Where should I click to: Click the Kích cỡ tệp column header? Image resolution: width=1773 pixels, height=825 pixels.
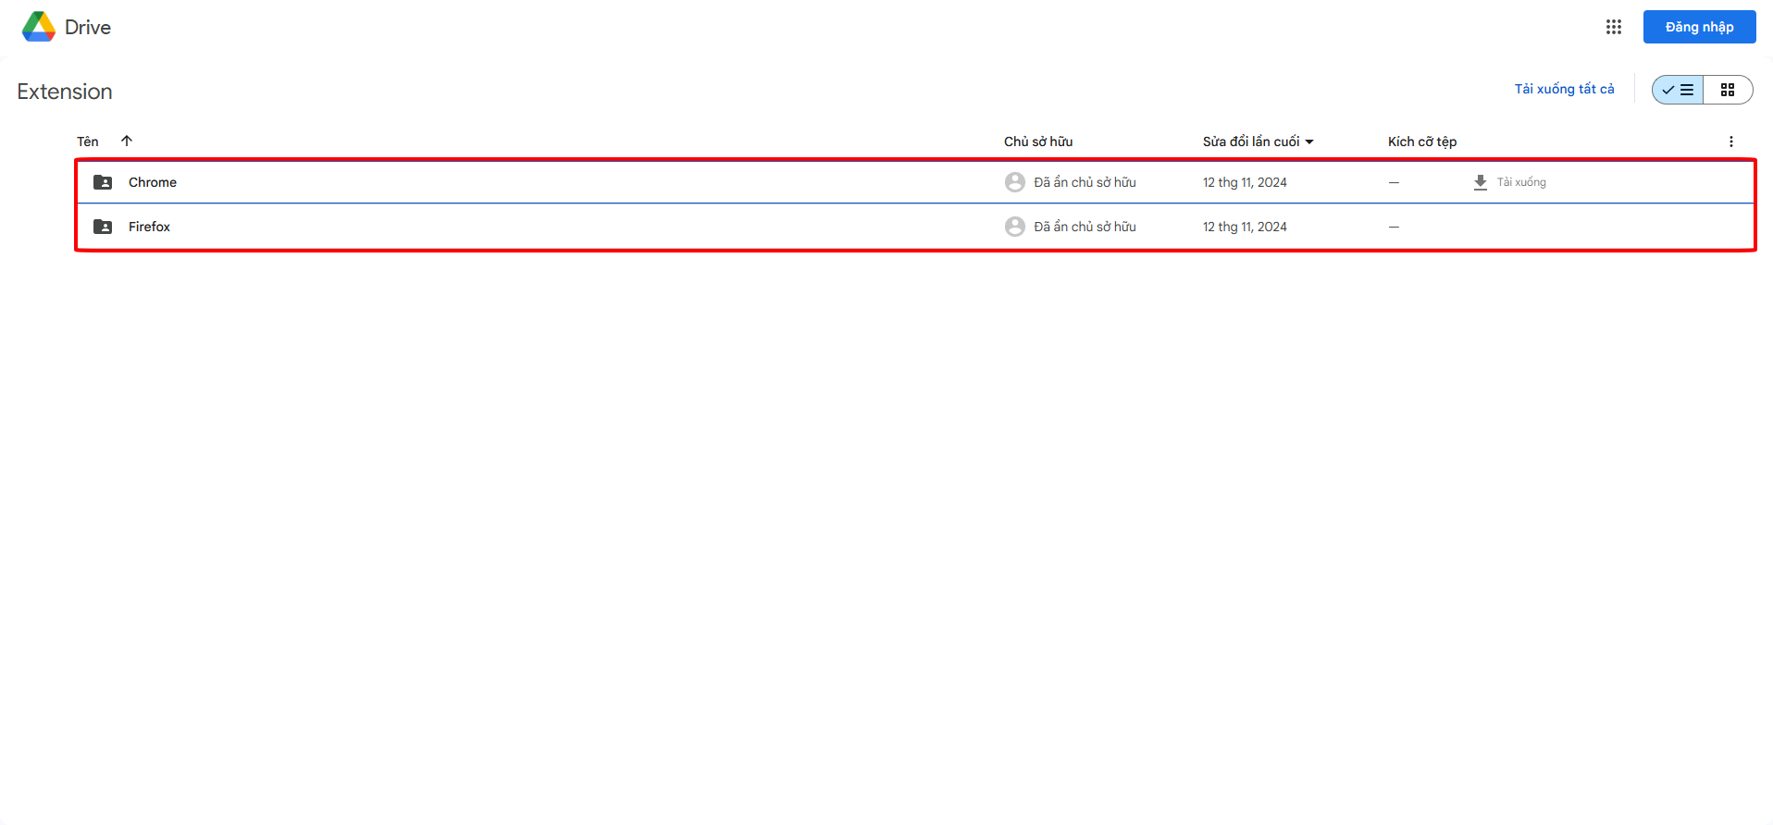pos(1422,142)
